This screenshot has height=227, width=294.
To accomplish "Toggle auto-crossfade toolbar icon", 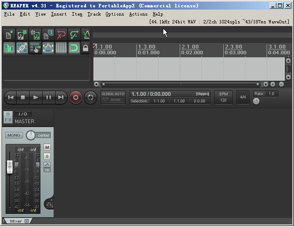I will point(9,48).
